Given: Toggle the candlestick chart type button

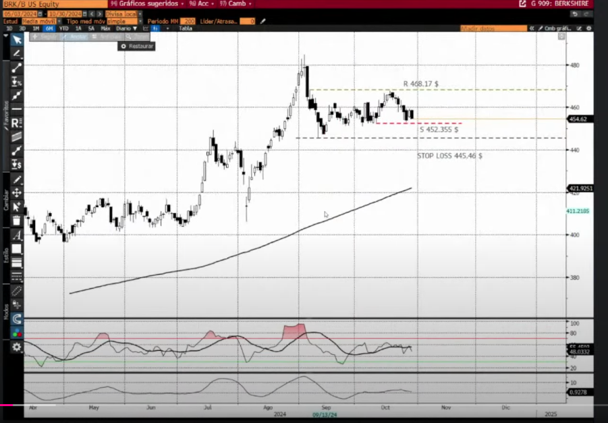Looking at the screenshot, I should tap(155, 28).
